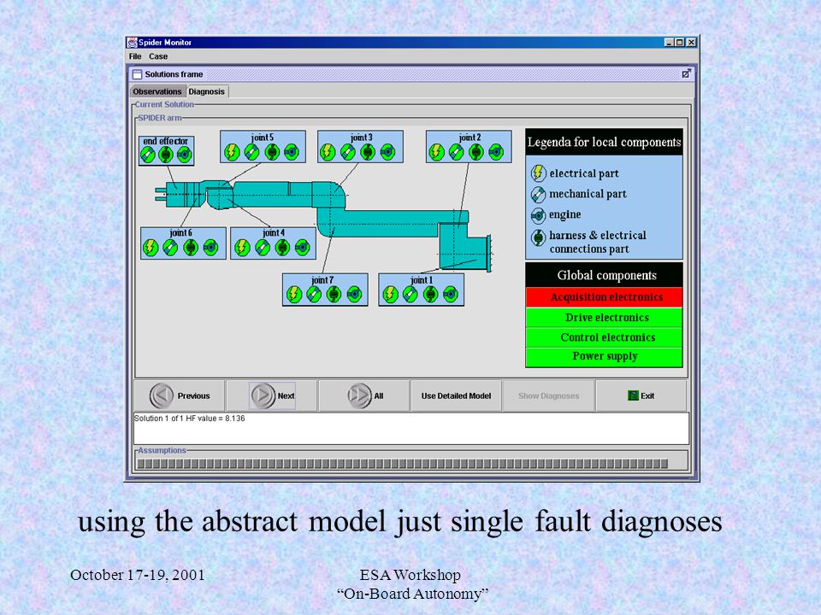The image size is (821, 615).
Task: Maximize the Solutions frame internal window
Action: 687,73
